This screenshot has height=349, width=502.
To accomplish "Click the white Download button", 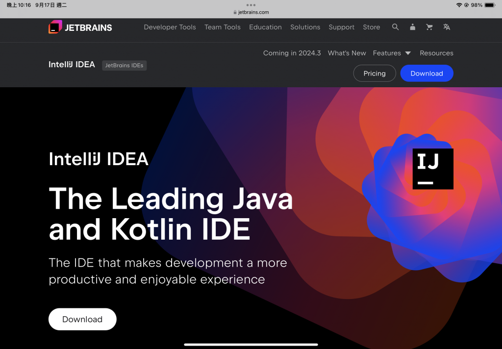I will (x=82, y=319).
